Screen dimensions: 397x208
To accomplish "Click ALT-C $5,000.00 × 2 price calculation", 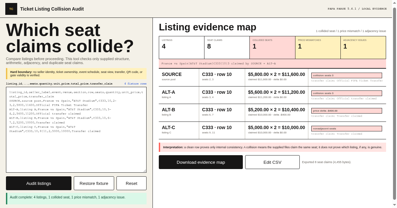I will pyautogui.click(x=277, y=127).
